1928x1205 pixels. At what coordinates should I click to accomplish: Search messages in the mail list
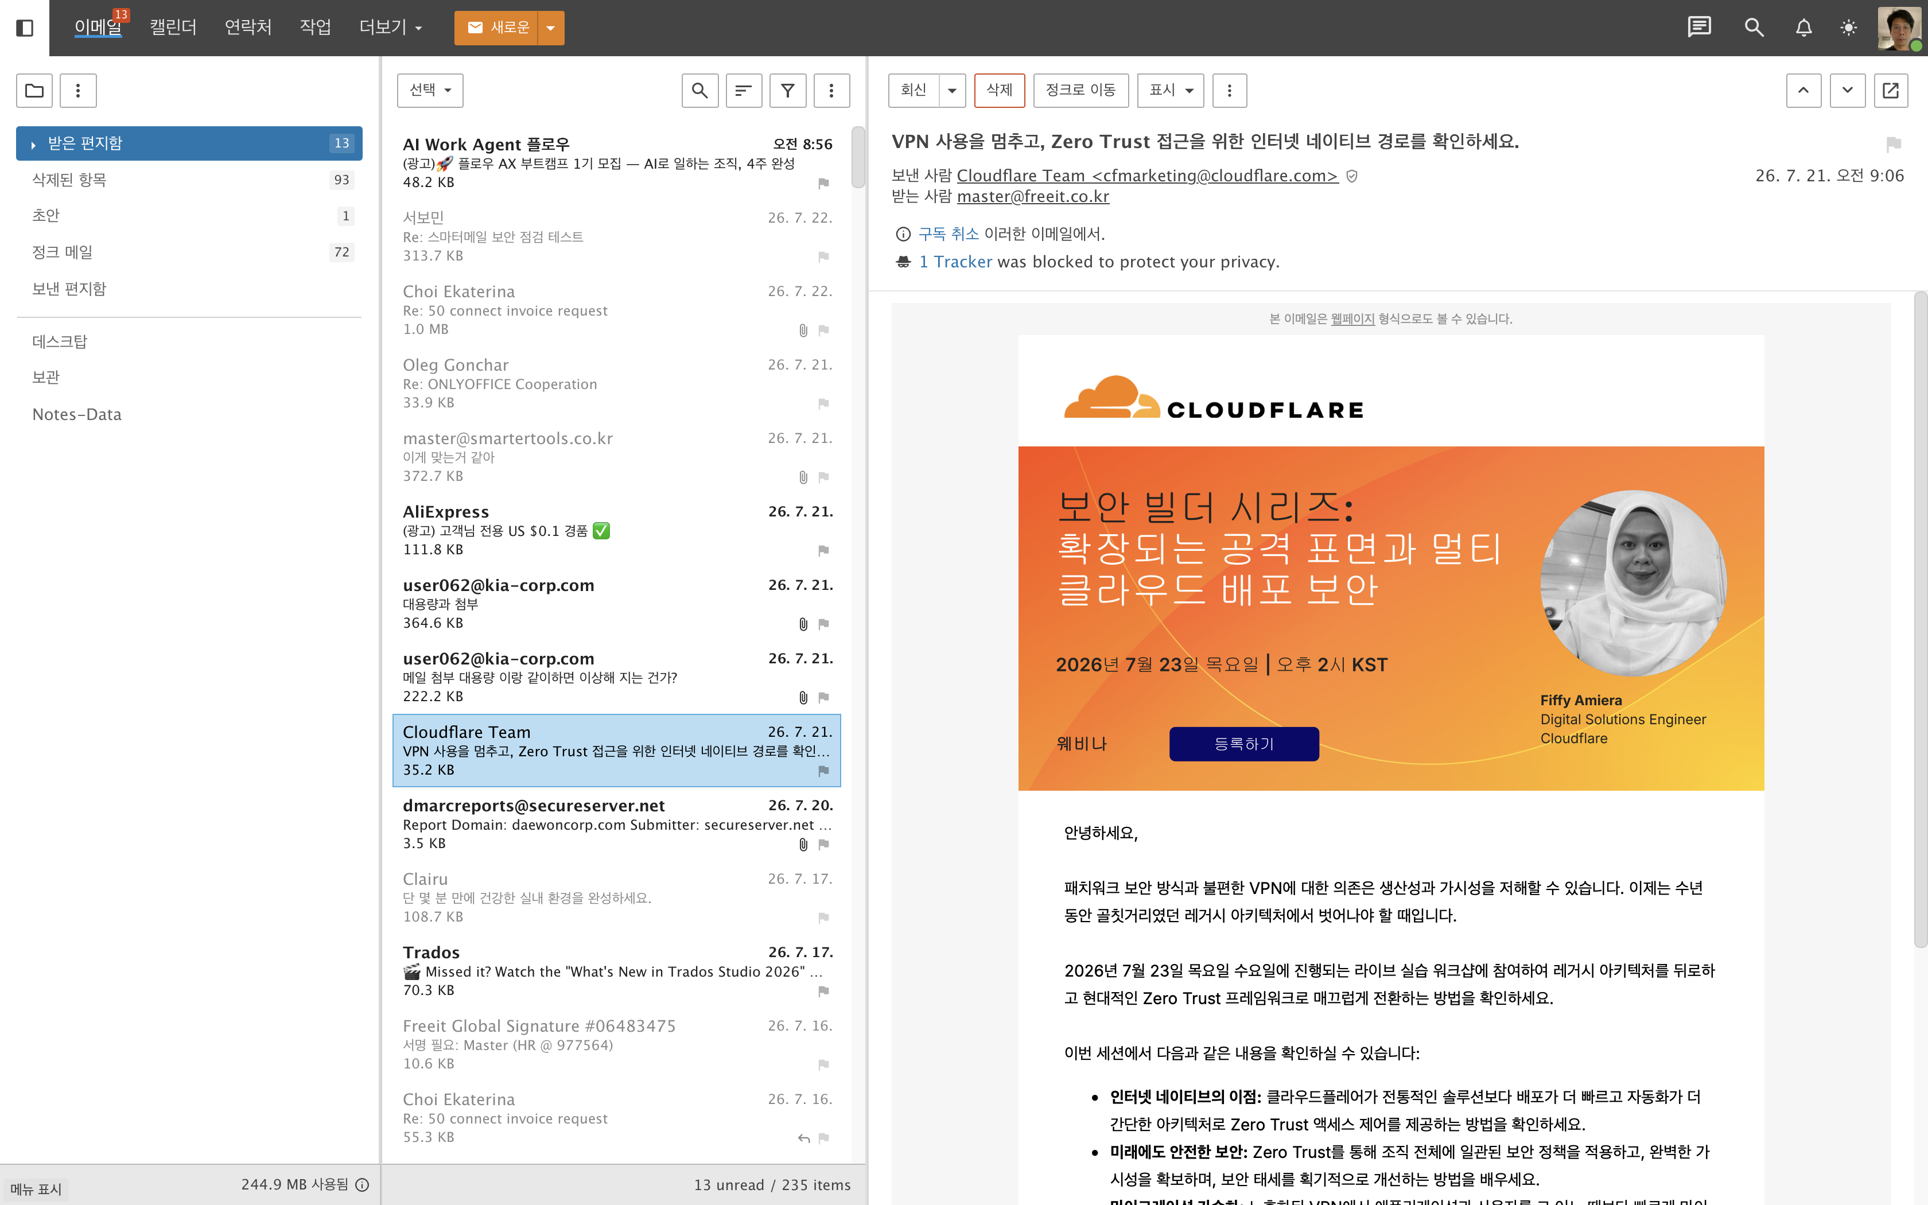(x=699, y=90)
